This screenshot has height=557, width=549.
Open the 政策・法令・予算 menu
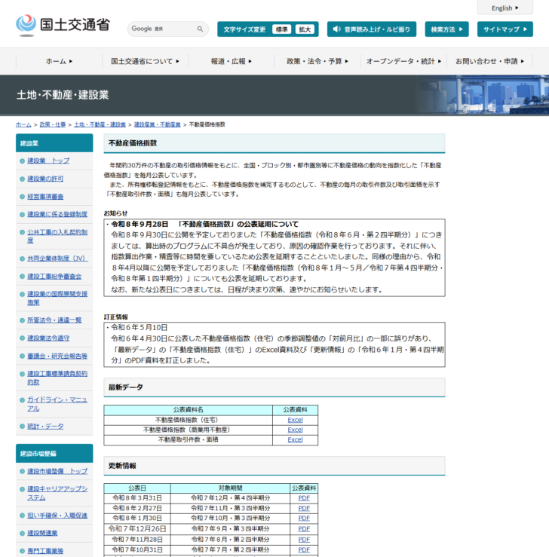[317, 61]
